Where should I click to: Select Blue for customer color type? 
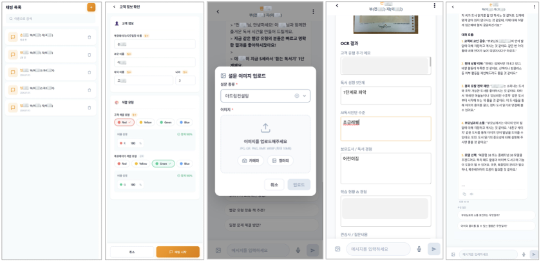click(185, 122)
